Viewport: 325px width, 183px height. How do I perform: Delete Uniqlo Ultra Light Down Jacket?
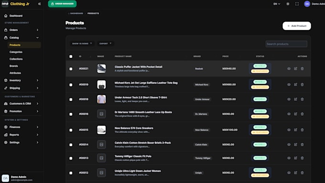(302, 172)
